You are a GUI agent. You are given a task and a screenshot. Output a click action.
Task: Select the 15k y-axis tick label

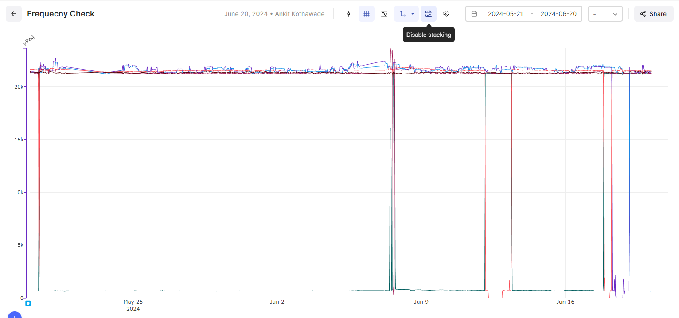click(x=20, y=140)
